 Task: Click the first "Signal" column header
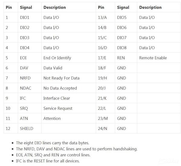26,7
